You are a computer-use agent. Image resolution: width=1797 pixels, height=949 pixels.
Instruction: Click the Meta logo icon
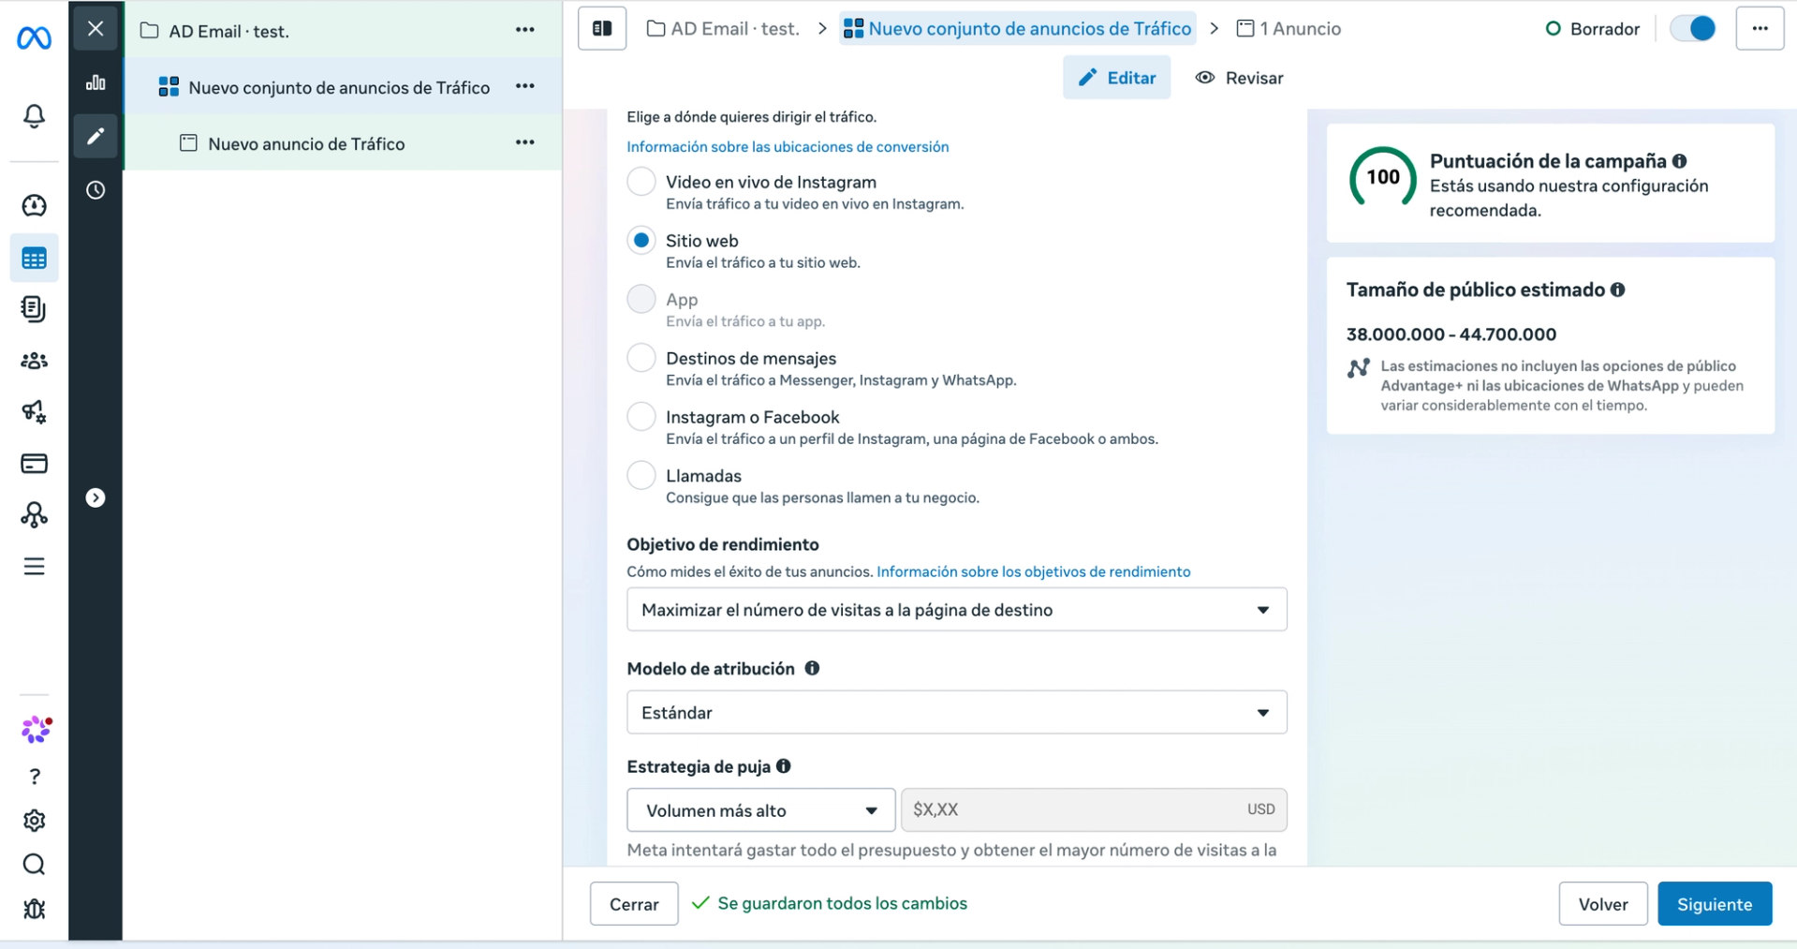click(x=34, y=37)
